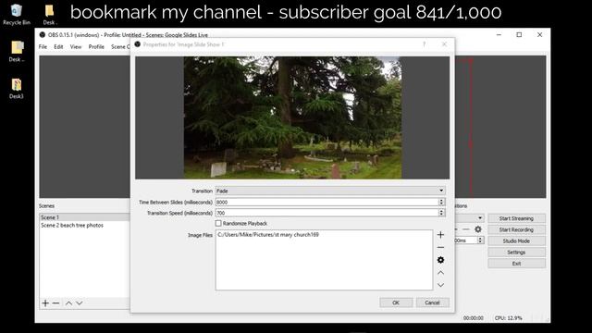Click the Exit button
The width and height of the screenshot is (592, 333).
(x=516, y=264)
